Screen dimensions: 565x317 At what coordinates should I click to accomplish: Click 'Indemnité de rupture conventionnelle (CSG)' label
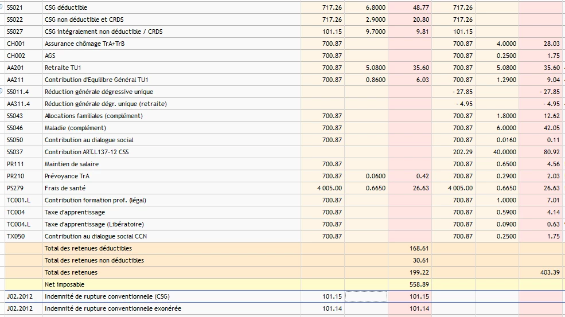point(107,296)
